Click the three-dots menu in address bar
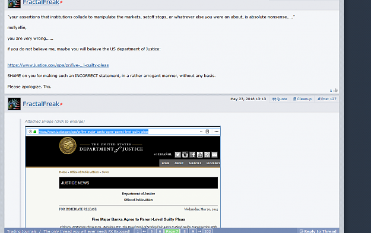 tap(216, 132)
